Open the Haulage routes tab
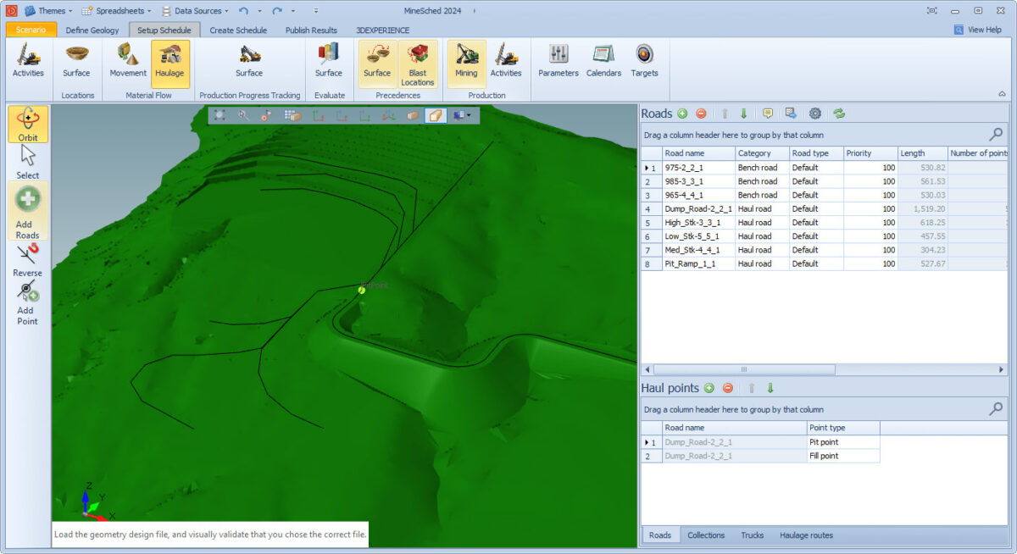1017x554 pixels. coord(806,535)
